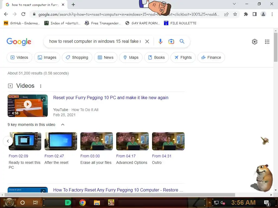This screenshot has width=278, height=208.
Task: Open the GitHub bookmark
Action: [22, 23]
